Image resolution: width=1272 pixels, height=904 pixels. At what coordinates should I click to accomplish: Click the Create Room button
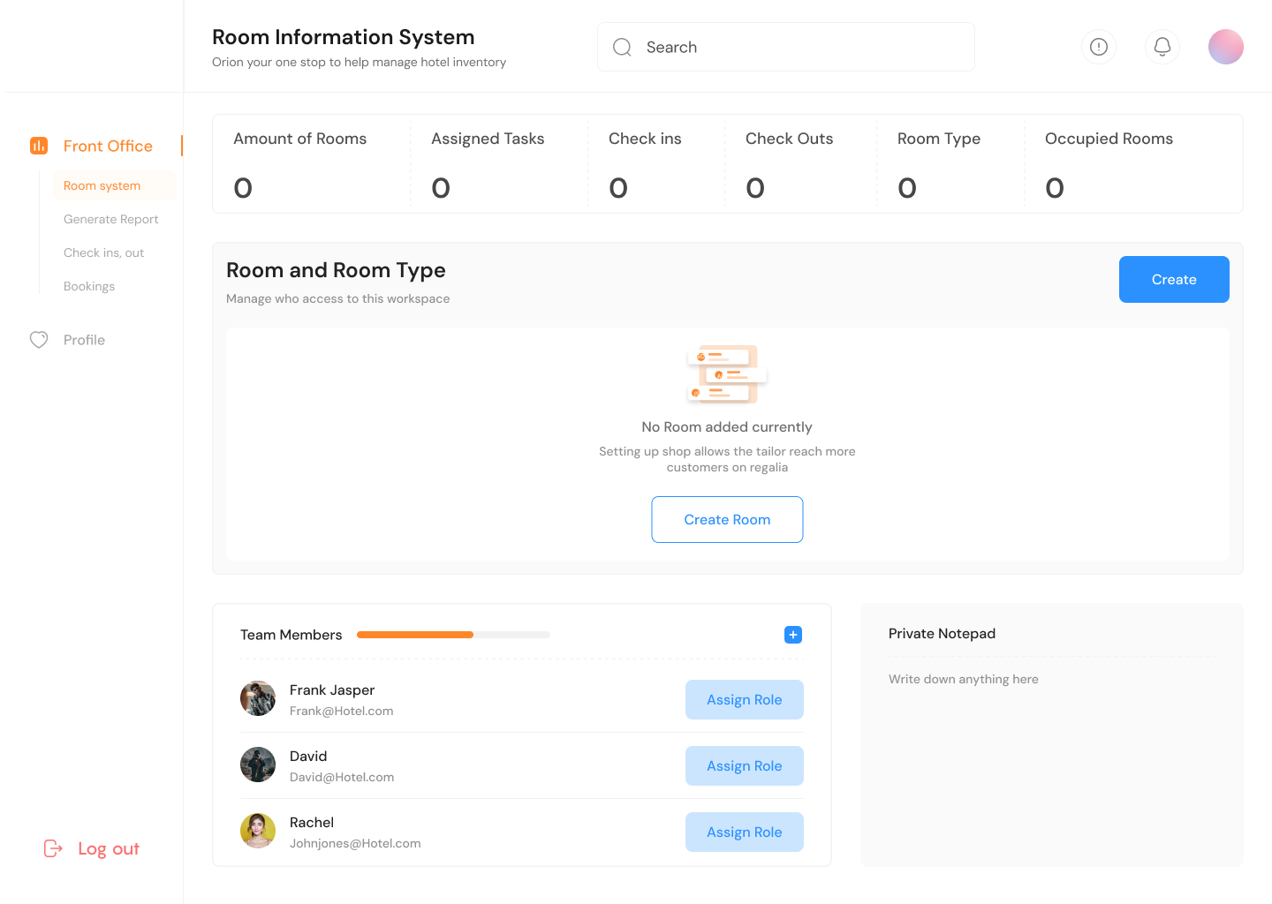(727, 519)
